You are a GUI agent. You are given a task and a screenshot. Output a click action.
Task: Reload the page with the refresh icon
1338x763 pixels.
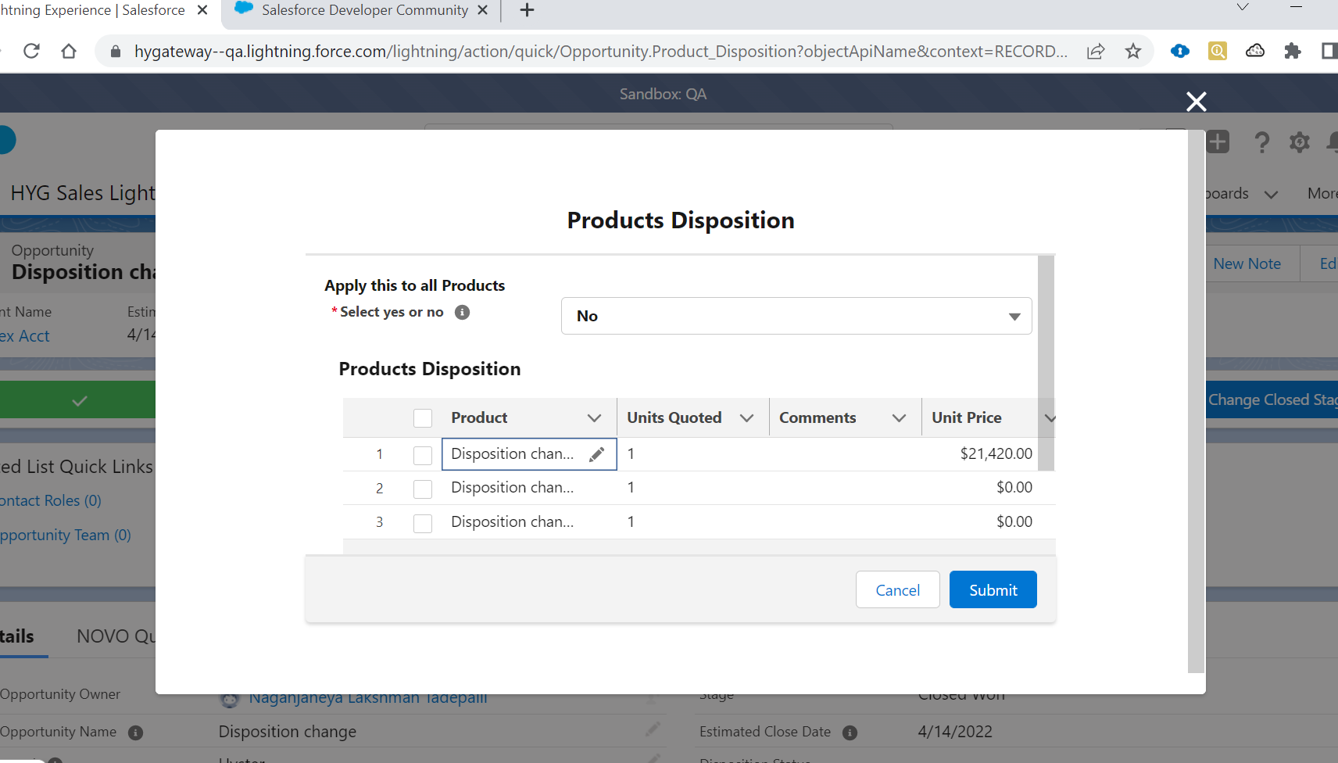(x=31, y=52)
